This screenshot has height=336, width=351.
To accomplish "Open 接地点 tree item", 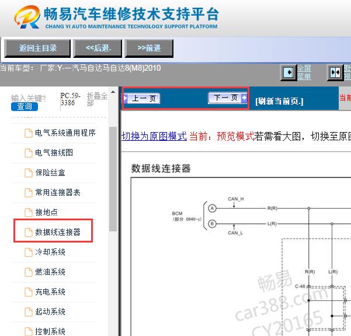I will point(46,212).
